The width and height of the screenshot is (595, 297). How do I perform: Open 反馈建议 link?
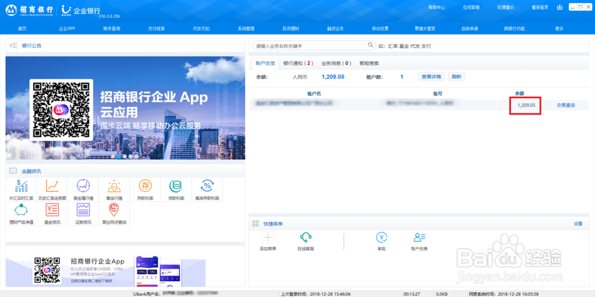point(505,7)
